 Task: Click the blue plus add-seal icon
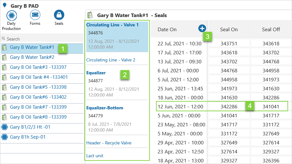[x=202, y=29]
